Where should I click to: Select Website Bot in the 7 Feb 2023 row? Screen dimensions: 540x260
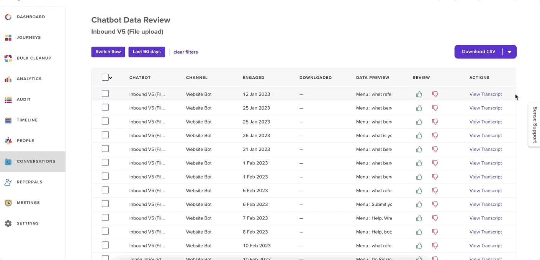(x=199, y=218)
